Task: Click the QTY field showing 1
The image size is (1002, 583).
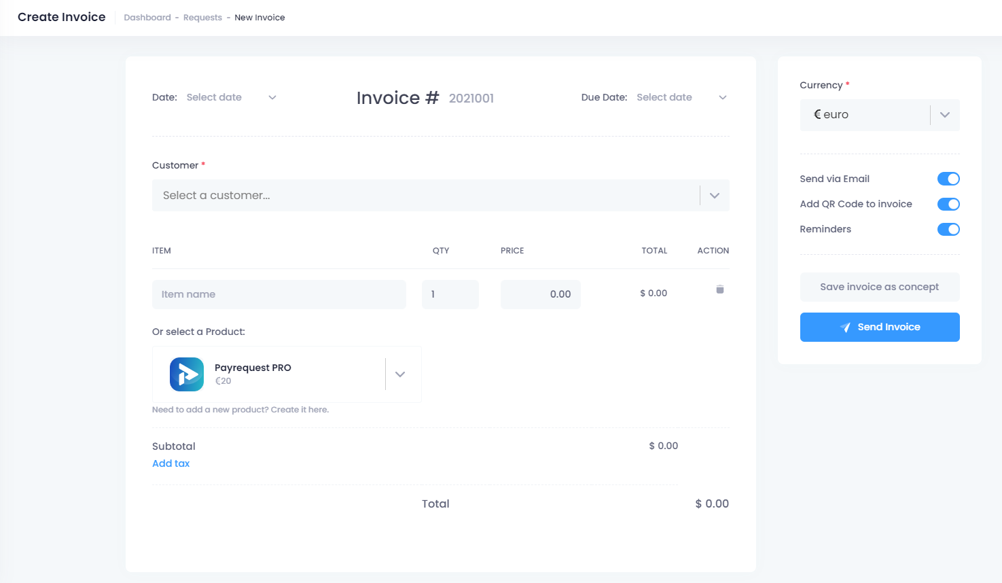Action: [450, 294]
